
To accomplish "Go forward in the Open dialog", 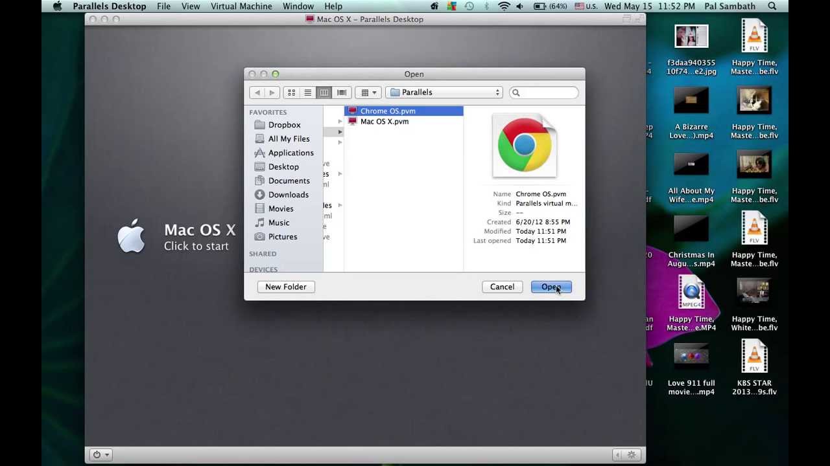I will tap(272, 93).
